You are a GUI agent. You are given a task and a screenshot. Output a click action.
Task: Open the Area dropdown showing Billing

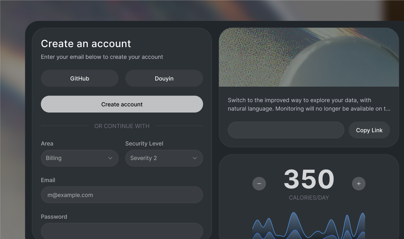coord(80,158)
